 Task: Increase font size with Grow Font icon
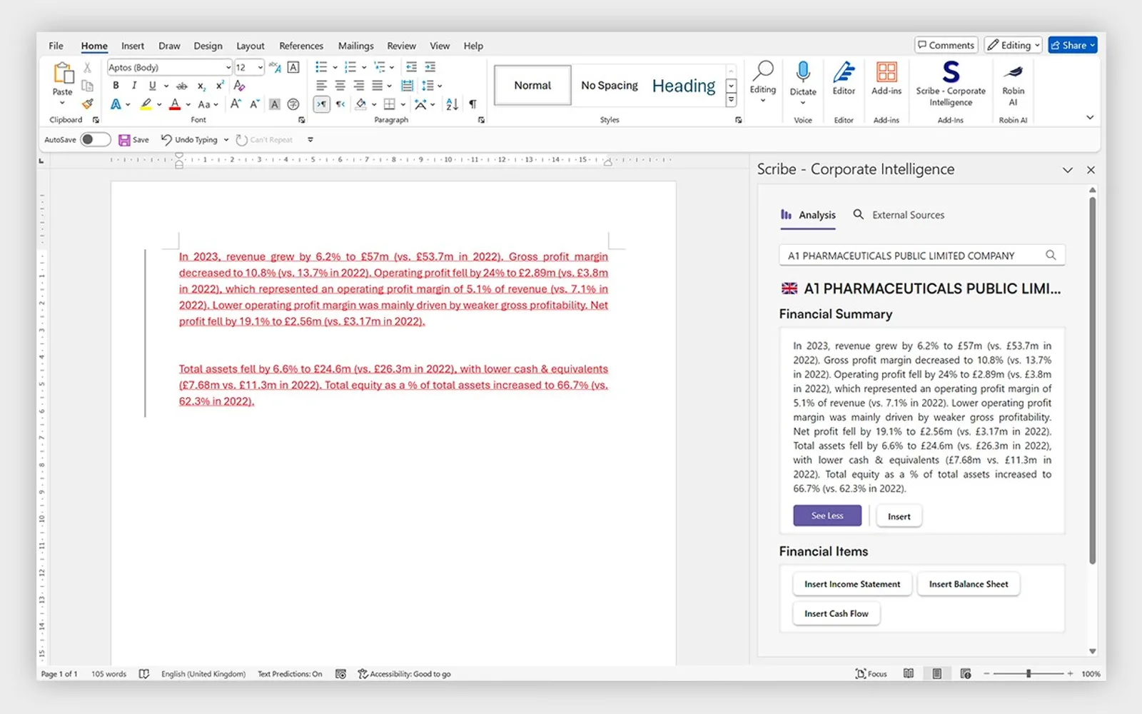click(x=236, y=104)
